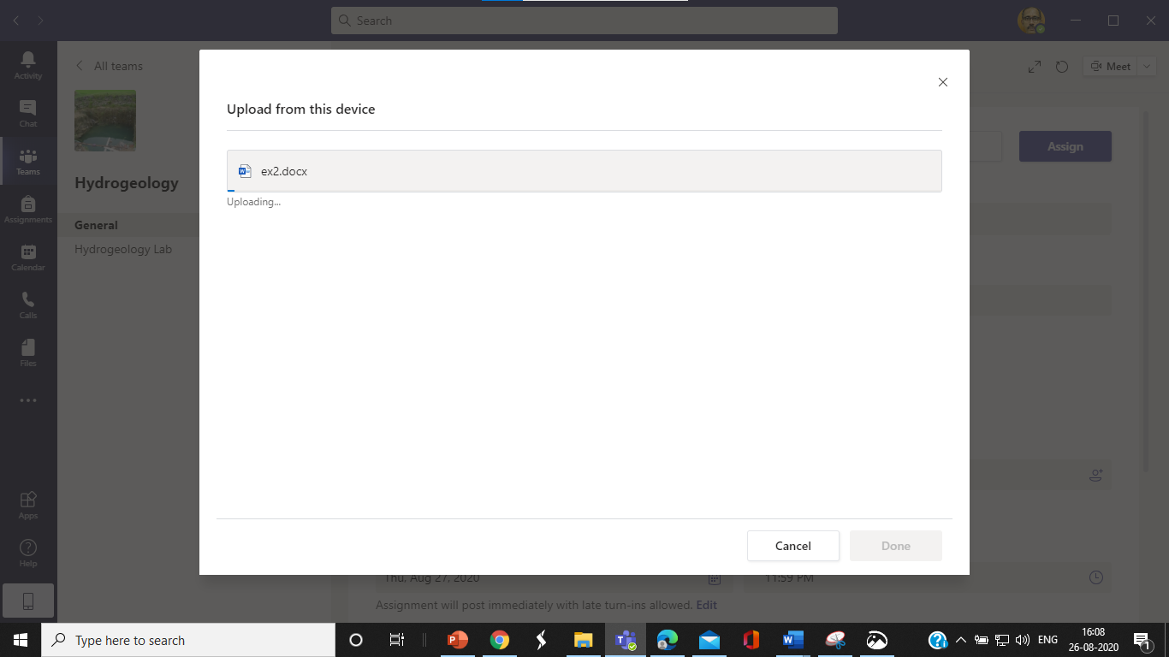This screenshot has width=1169, height=657.
Task: Click in the Teams search box
Action: [584, 21]
